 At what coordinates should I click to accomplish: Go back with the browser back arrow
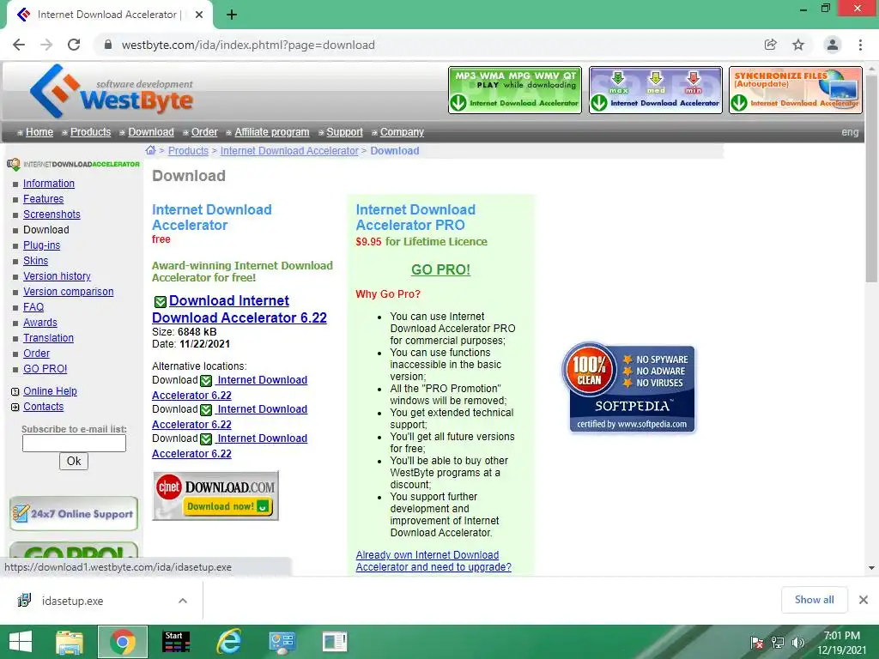pos(19,45)
